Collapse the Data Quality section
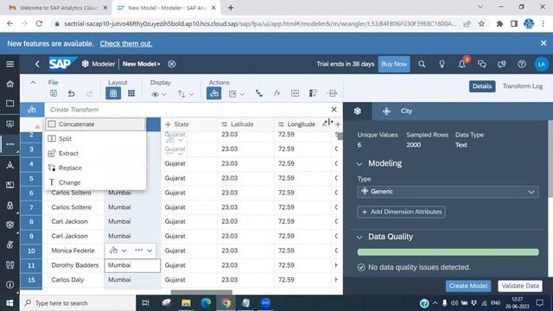Image resolution: width=553 pixels, height=311 pixels. [359, 237]
